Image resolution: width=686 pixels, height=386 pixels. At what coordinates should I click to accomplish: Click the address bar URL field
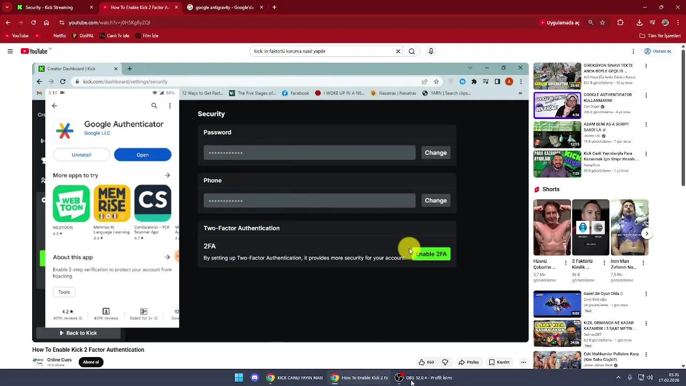tap(295, 23)
